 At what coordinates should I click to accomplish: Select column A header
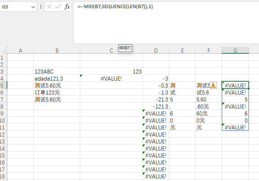tap(21, 50)
